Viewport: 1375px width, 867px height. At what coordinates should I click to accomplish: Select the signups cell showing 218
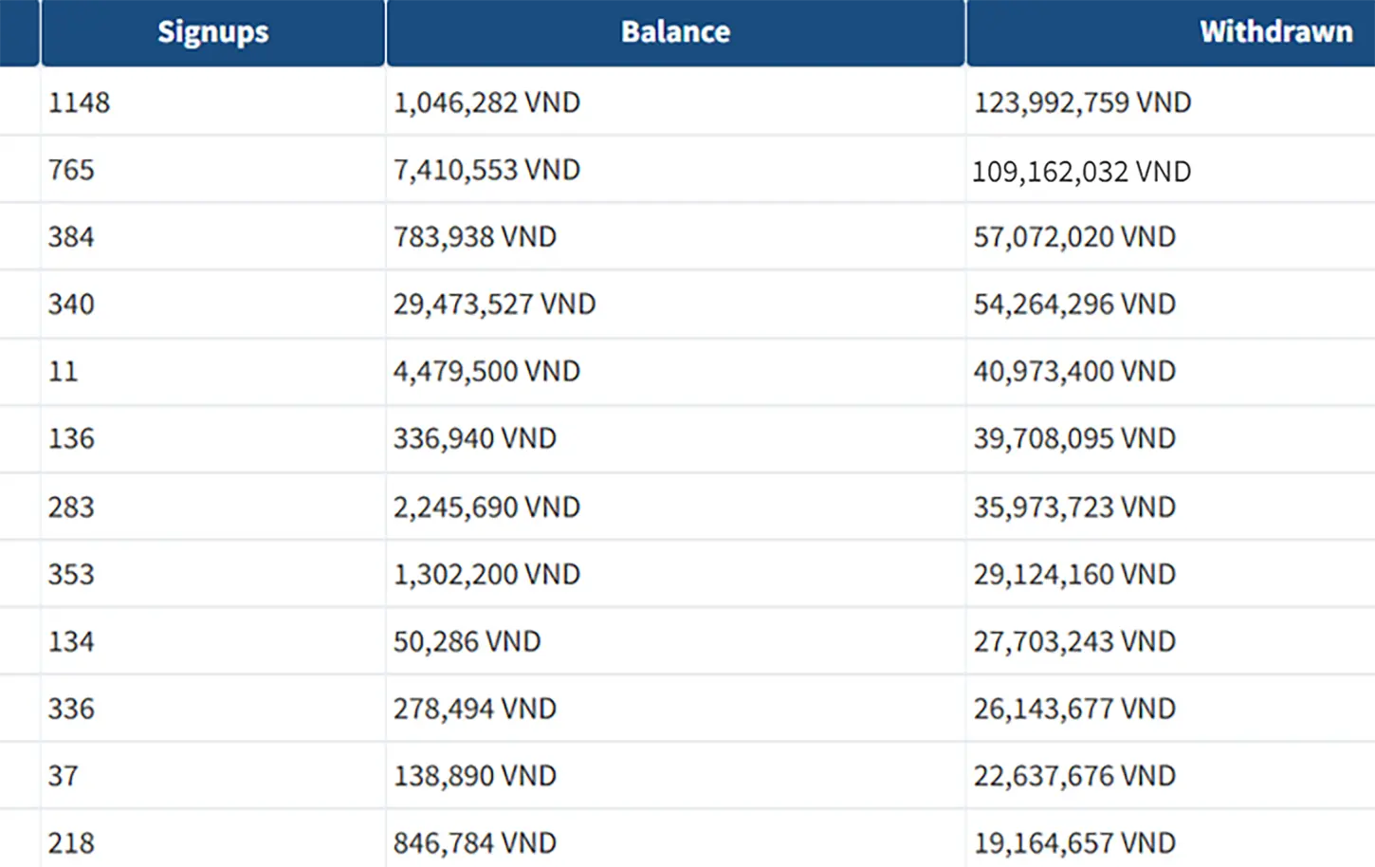tap(71, 842)
